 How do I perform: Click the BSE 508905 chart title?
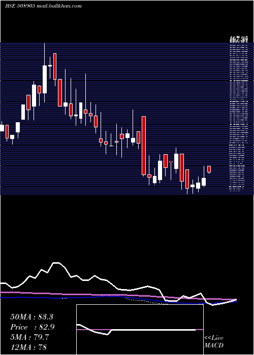[43, 6]
